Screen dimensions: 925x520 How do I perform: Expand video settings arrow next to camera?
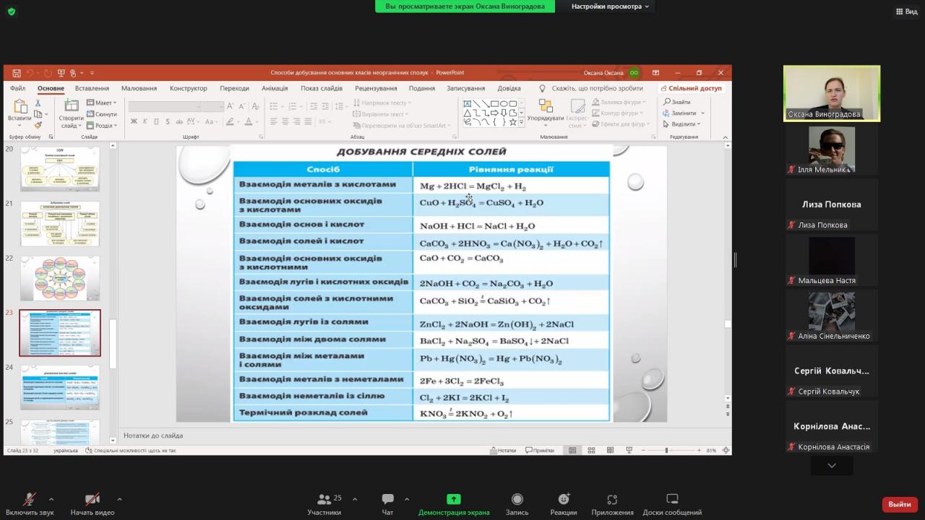(119, 499)
